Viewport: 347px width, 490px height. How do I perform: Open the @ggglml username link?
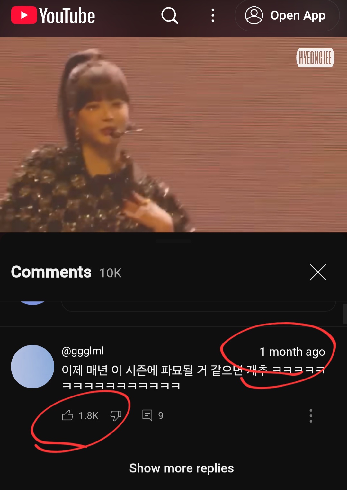pyautogui.click(x=83, y=351)
